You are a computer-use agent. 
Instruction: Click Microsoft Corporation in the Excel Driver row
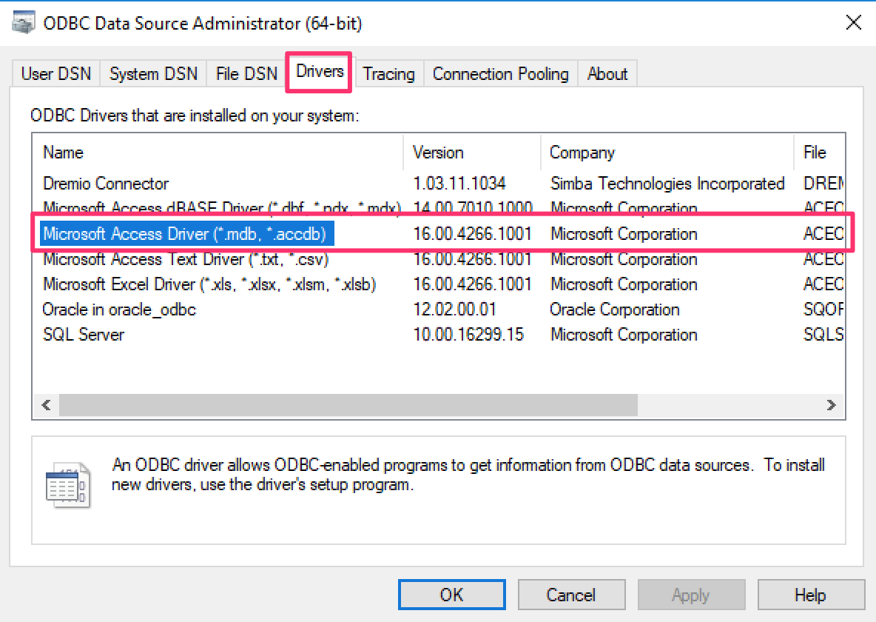(624, 284)
